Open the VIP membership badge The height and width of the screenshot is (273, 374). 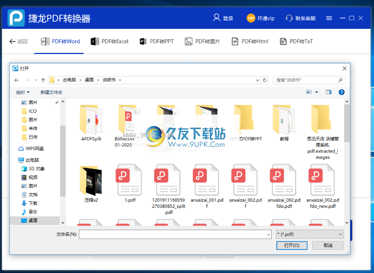point(251,18)
